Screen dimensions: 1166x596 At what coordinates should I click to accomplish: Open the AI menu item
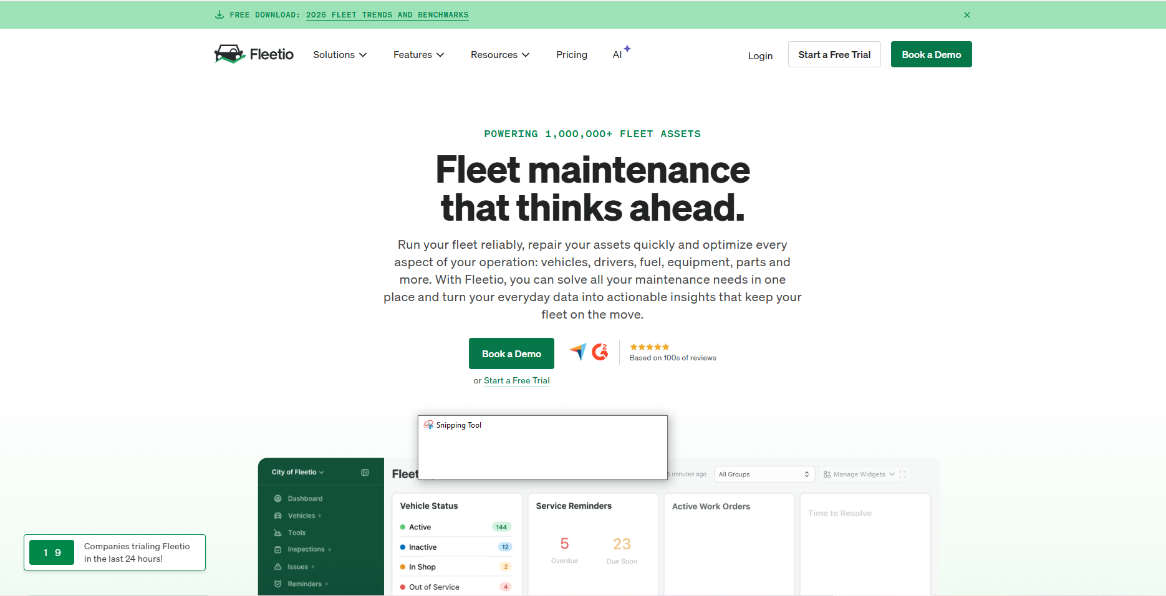coord(621,54)
